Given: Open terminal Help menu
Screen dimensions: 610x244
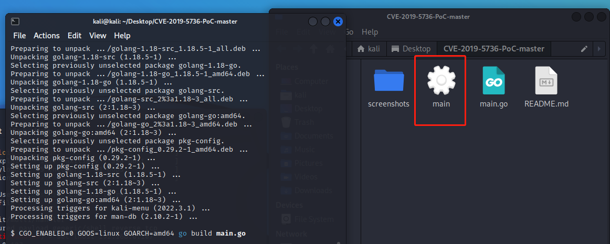Looking at the screenshot, I should tap(122, 35).
